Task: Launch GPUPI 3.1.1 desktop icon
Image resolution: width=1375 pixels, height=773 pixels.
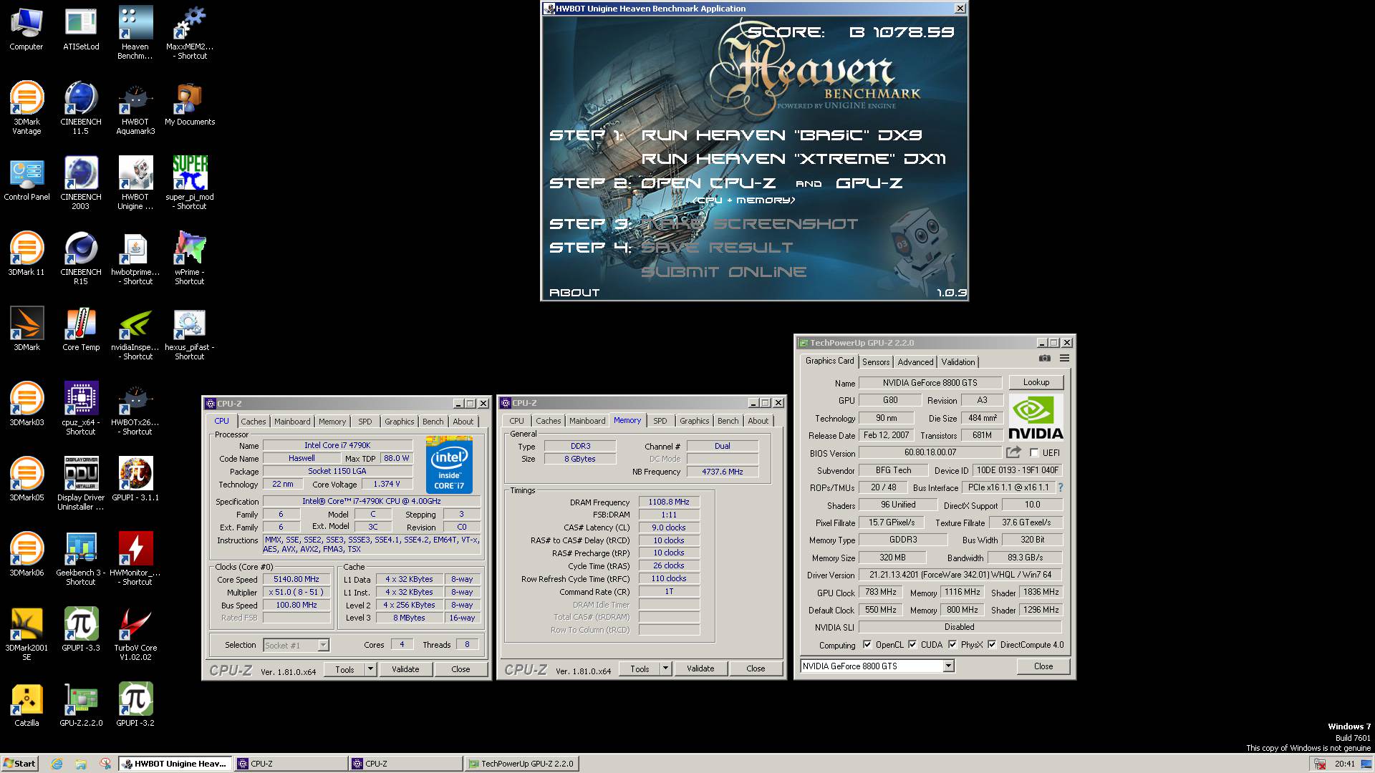Action: 135,480
